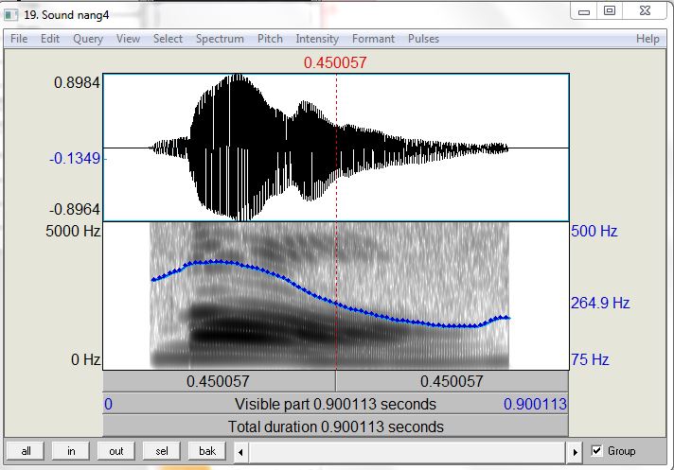The height and width of the screenshot is (470, 674).
Task: Play the right 0.450057 segment bar
Action: tap(452, 381)
